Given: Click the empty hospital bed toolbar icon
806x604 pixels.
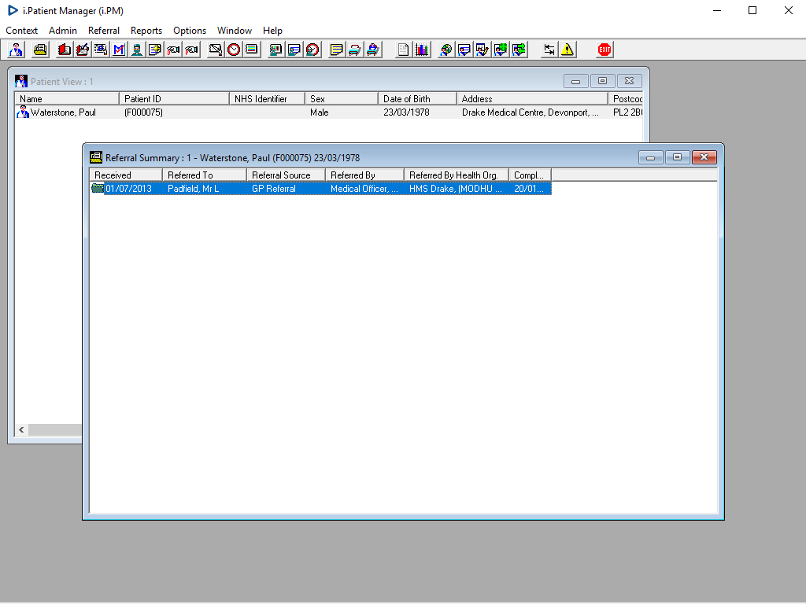Looking at the screenshot, I should click(x=355, y=50).
